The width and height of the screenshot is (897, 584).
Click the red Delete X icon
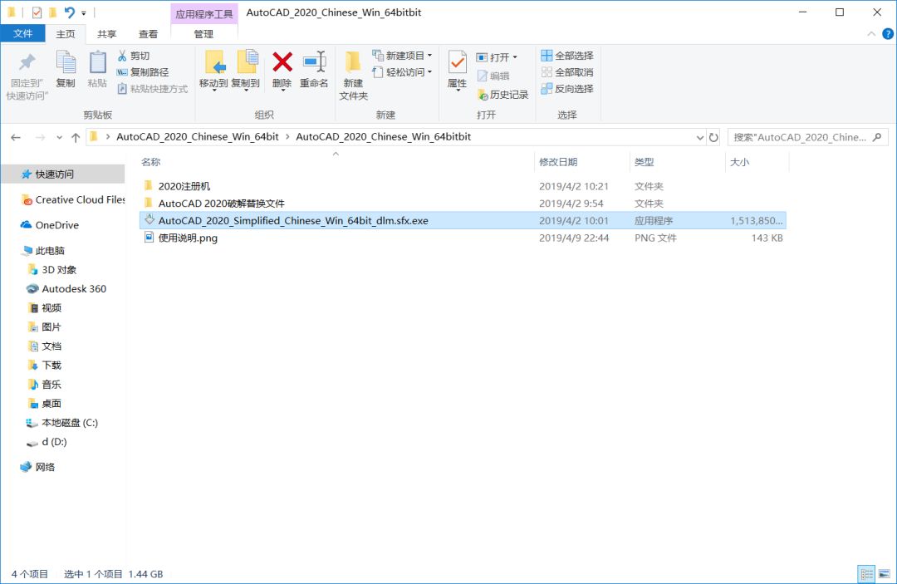point(282,61)
